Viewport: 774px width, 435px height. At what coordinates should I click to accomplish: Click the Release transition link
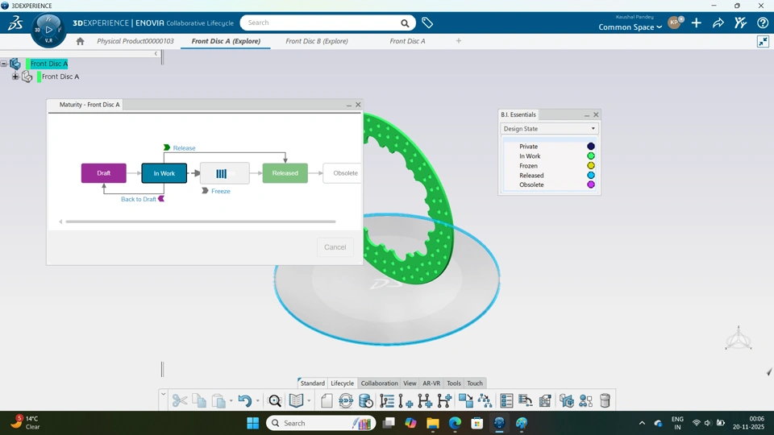coord(184,148)
